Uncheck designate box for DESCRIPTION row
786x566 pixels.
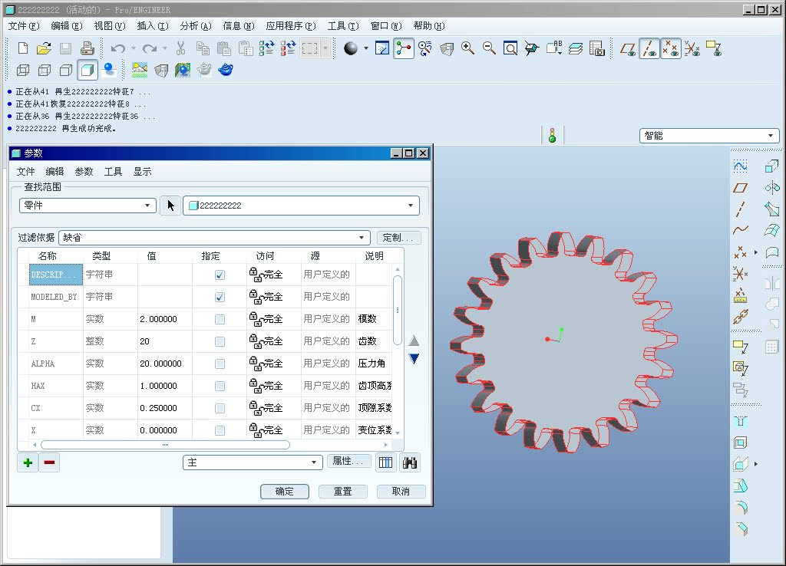(220, 275)
